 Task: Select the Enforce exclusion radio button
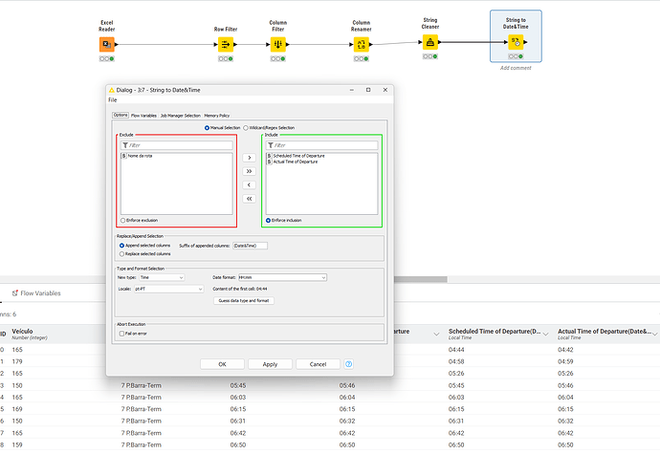(x=121, y=220)
